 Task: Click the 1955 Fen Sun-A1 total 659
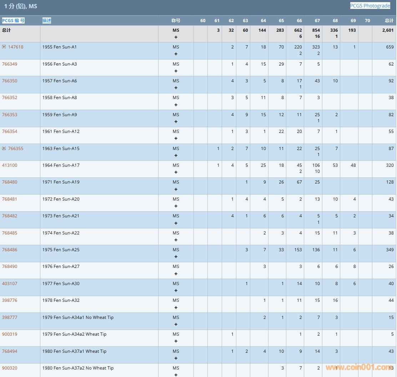(390, 47)
